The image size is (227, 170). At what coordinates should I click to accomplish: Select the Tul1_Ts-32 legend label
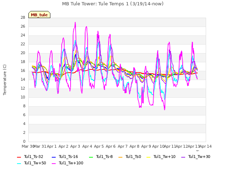coord(34,157)
